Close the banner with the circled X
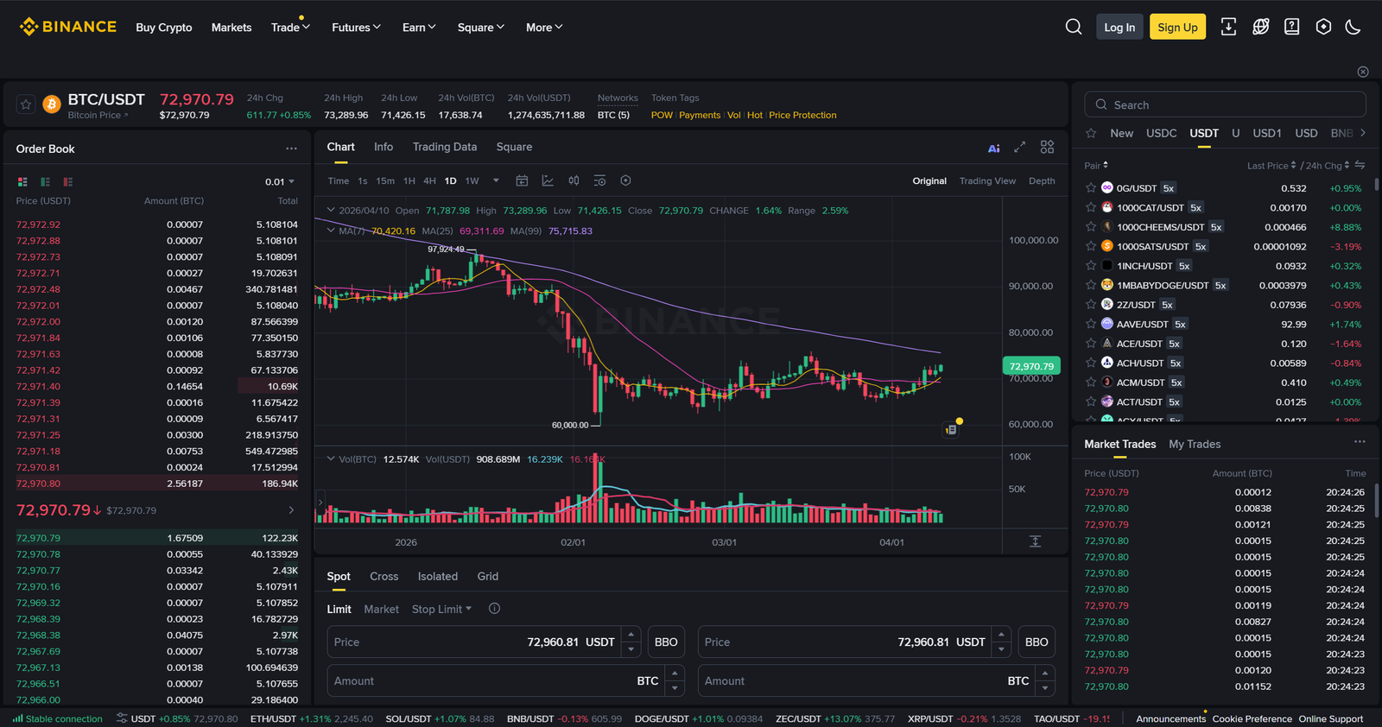 tap(1363, 72)
